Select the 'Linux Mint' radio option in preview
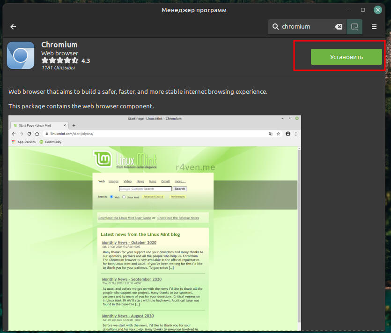The image size is (391, 333). tap(124, 197)
